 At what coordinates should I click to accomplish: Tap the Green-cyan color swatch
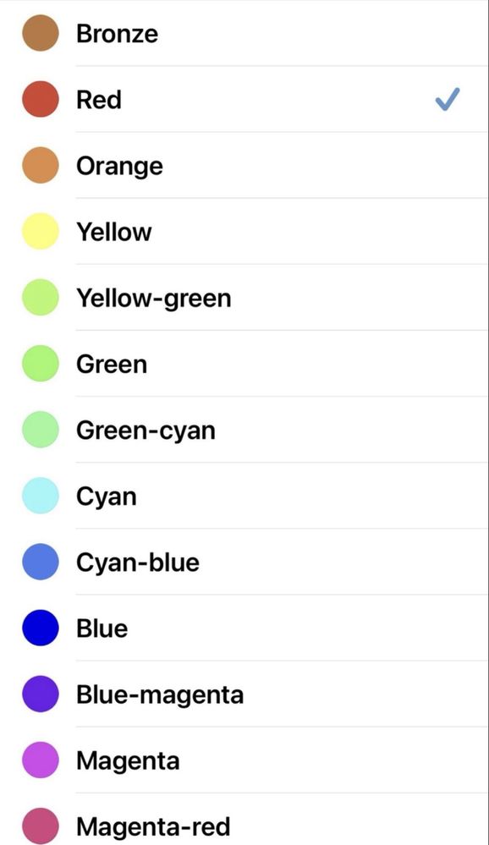pos(41,430)
